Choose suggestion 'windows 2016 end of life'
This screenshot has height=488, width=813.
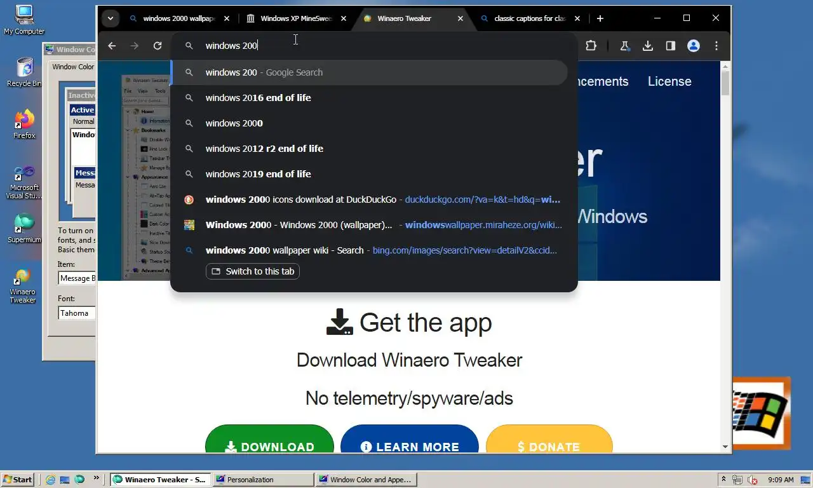pyautogui.click(x=370, y=98)
